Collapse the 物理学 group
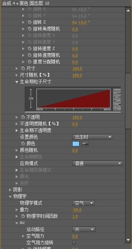The image size is (132, 249). pos(10,197)
